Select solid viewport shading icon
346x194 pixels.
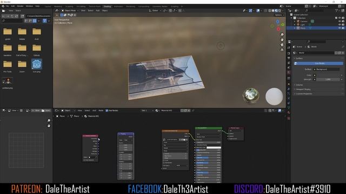click(x=273, y=11)
